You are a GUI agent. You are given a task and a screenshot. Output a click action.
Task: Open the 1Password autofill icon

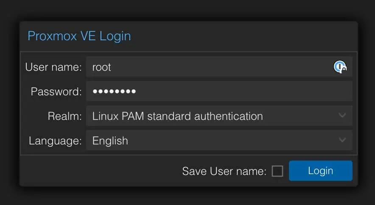(340, 67)
